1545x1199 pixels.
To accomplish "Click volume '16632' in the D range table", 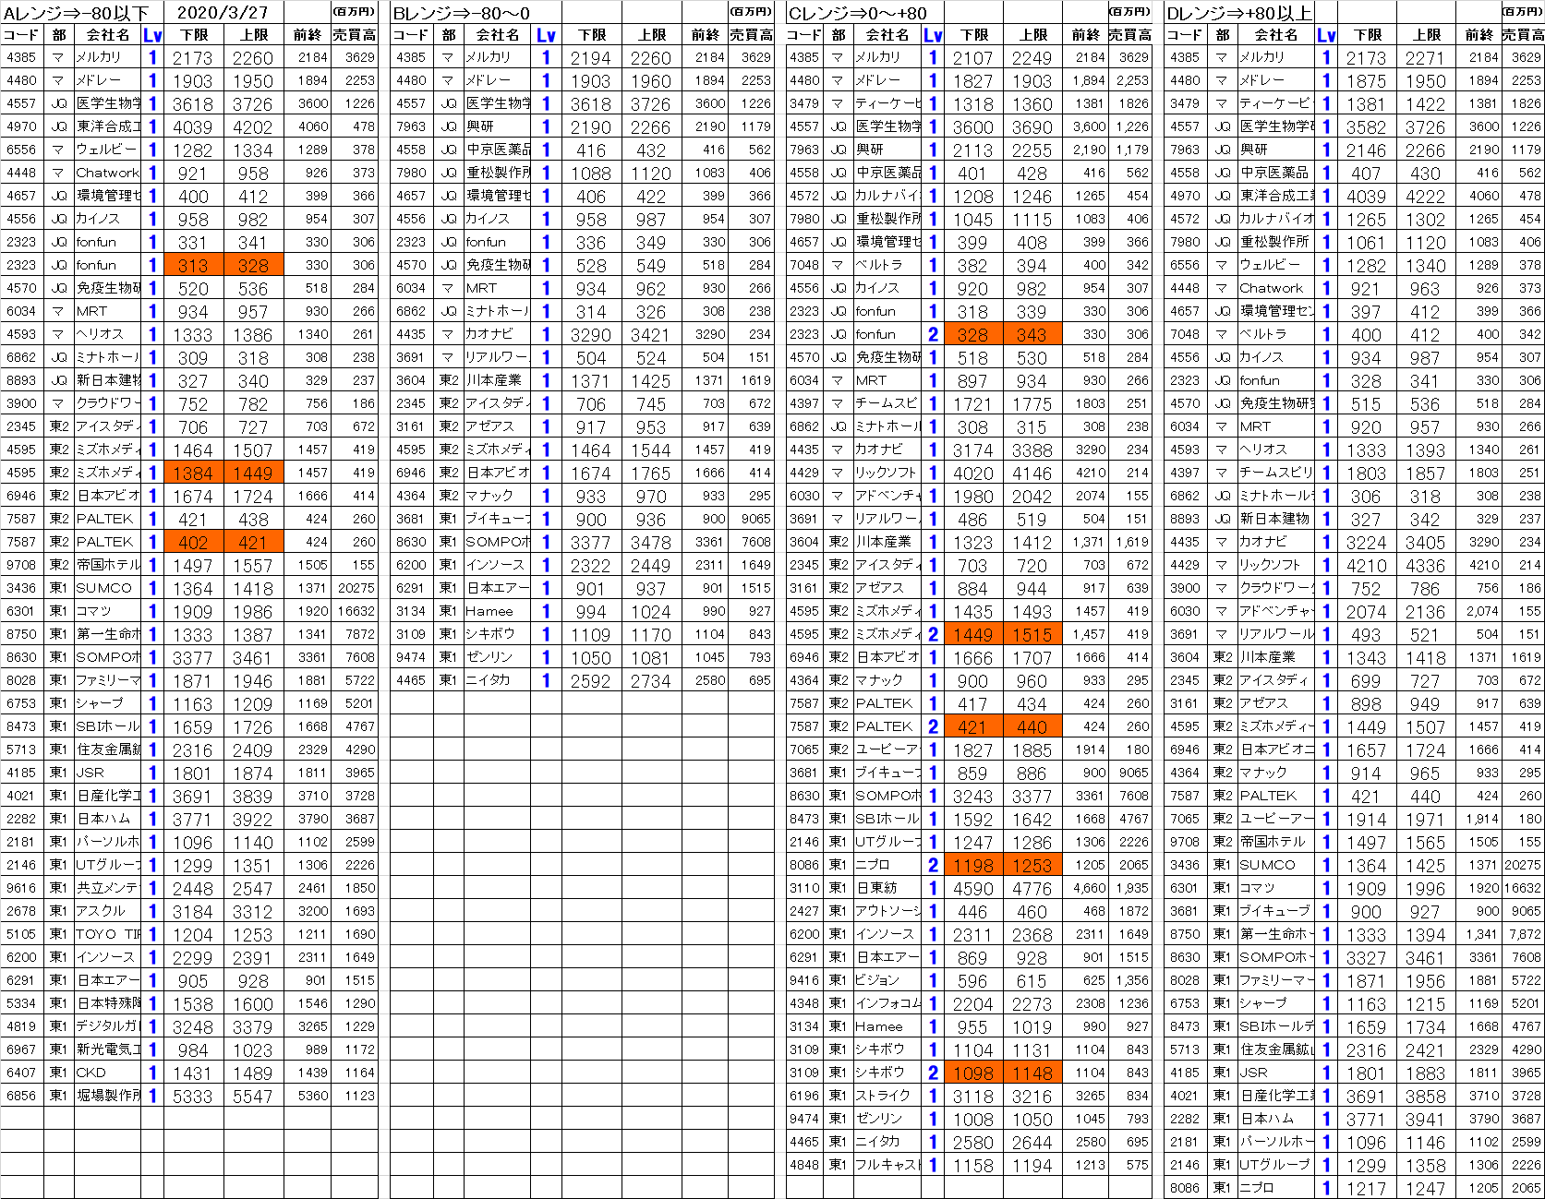I will 1523,888.
